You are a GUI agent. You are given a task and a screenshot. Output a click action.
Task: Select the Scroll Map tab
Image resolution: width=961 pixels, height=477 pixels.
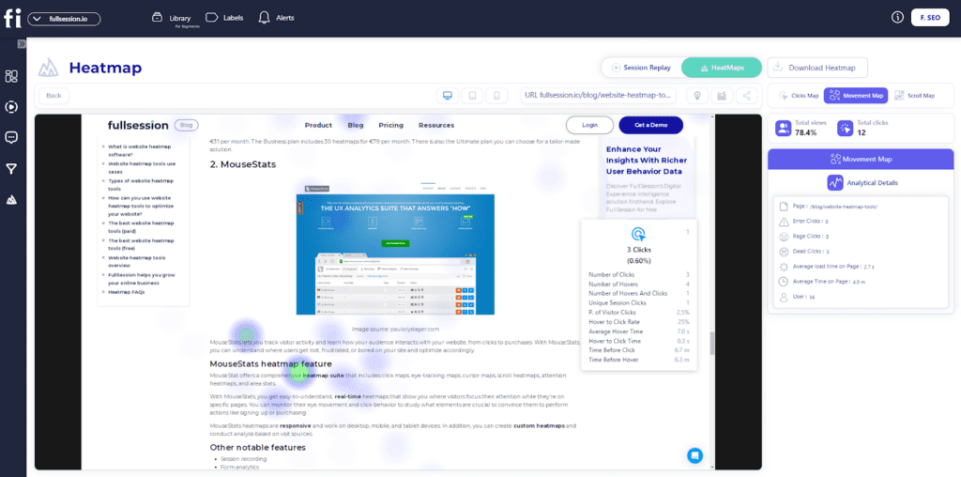(913, 96)
